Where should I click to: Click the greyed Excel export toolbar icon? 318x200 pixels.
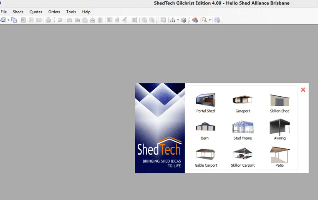click(23, 20)
